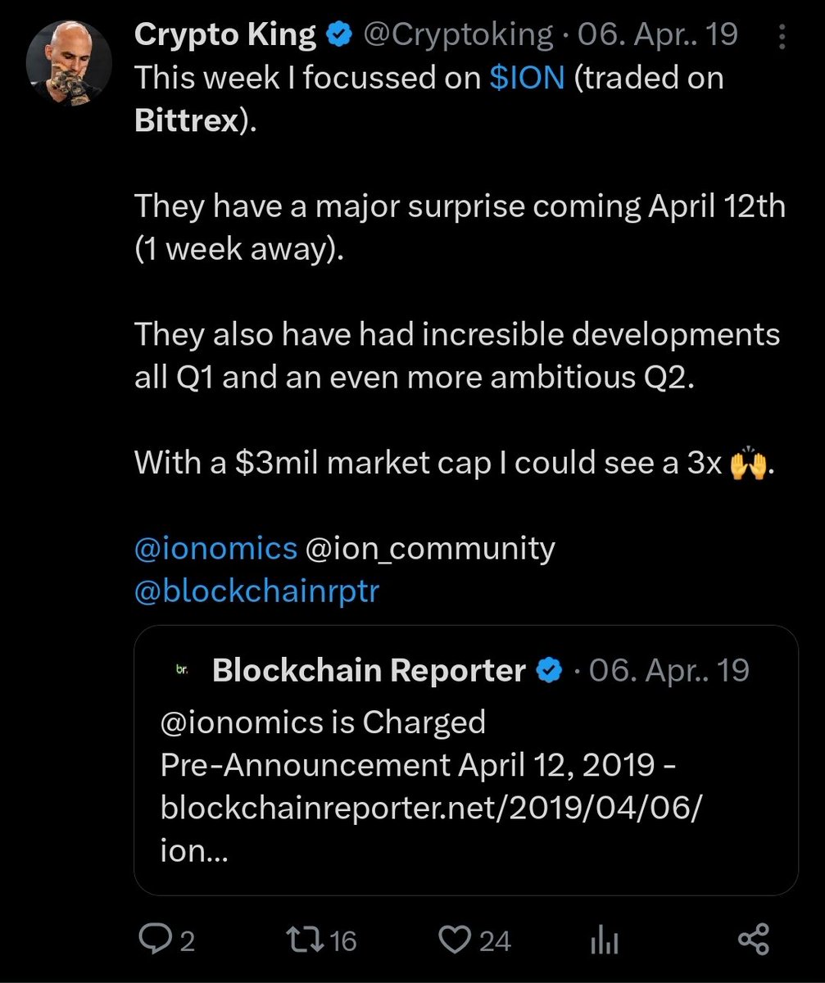Open the $ION cashtag link
The height and width of the screenshot is (983, 825).
(x=527, y=78)
